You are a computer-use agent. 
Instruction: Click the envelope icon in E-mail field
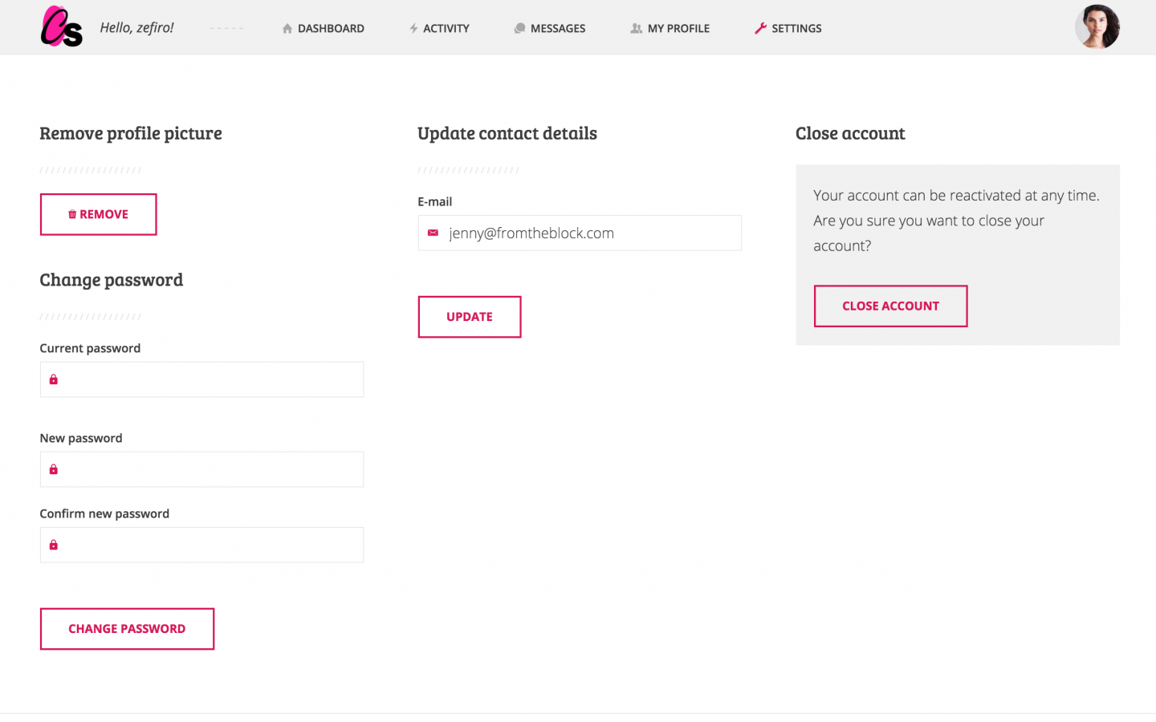pyautogui.click(x=433, y=233)
